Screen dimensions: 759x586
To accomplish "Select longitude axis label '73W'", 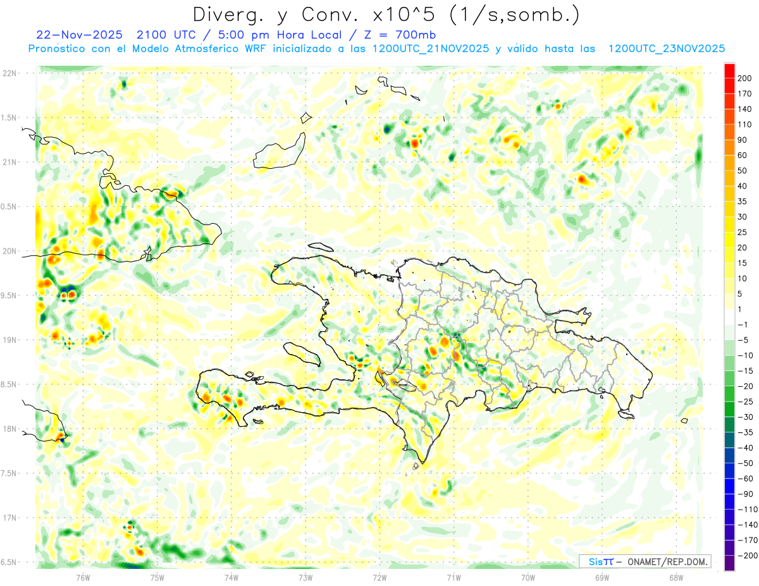I will point(305,577).
